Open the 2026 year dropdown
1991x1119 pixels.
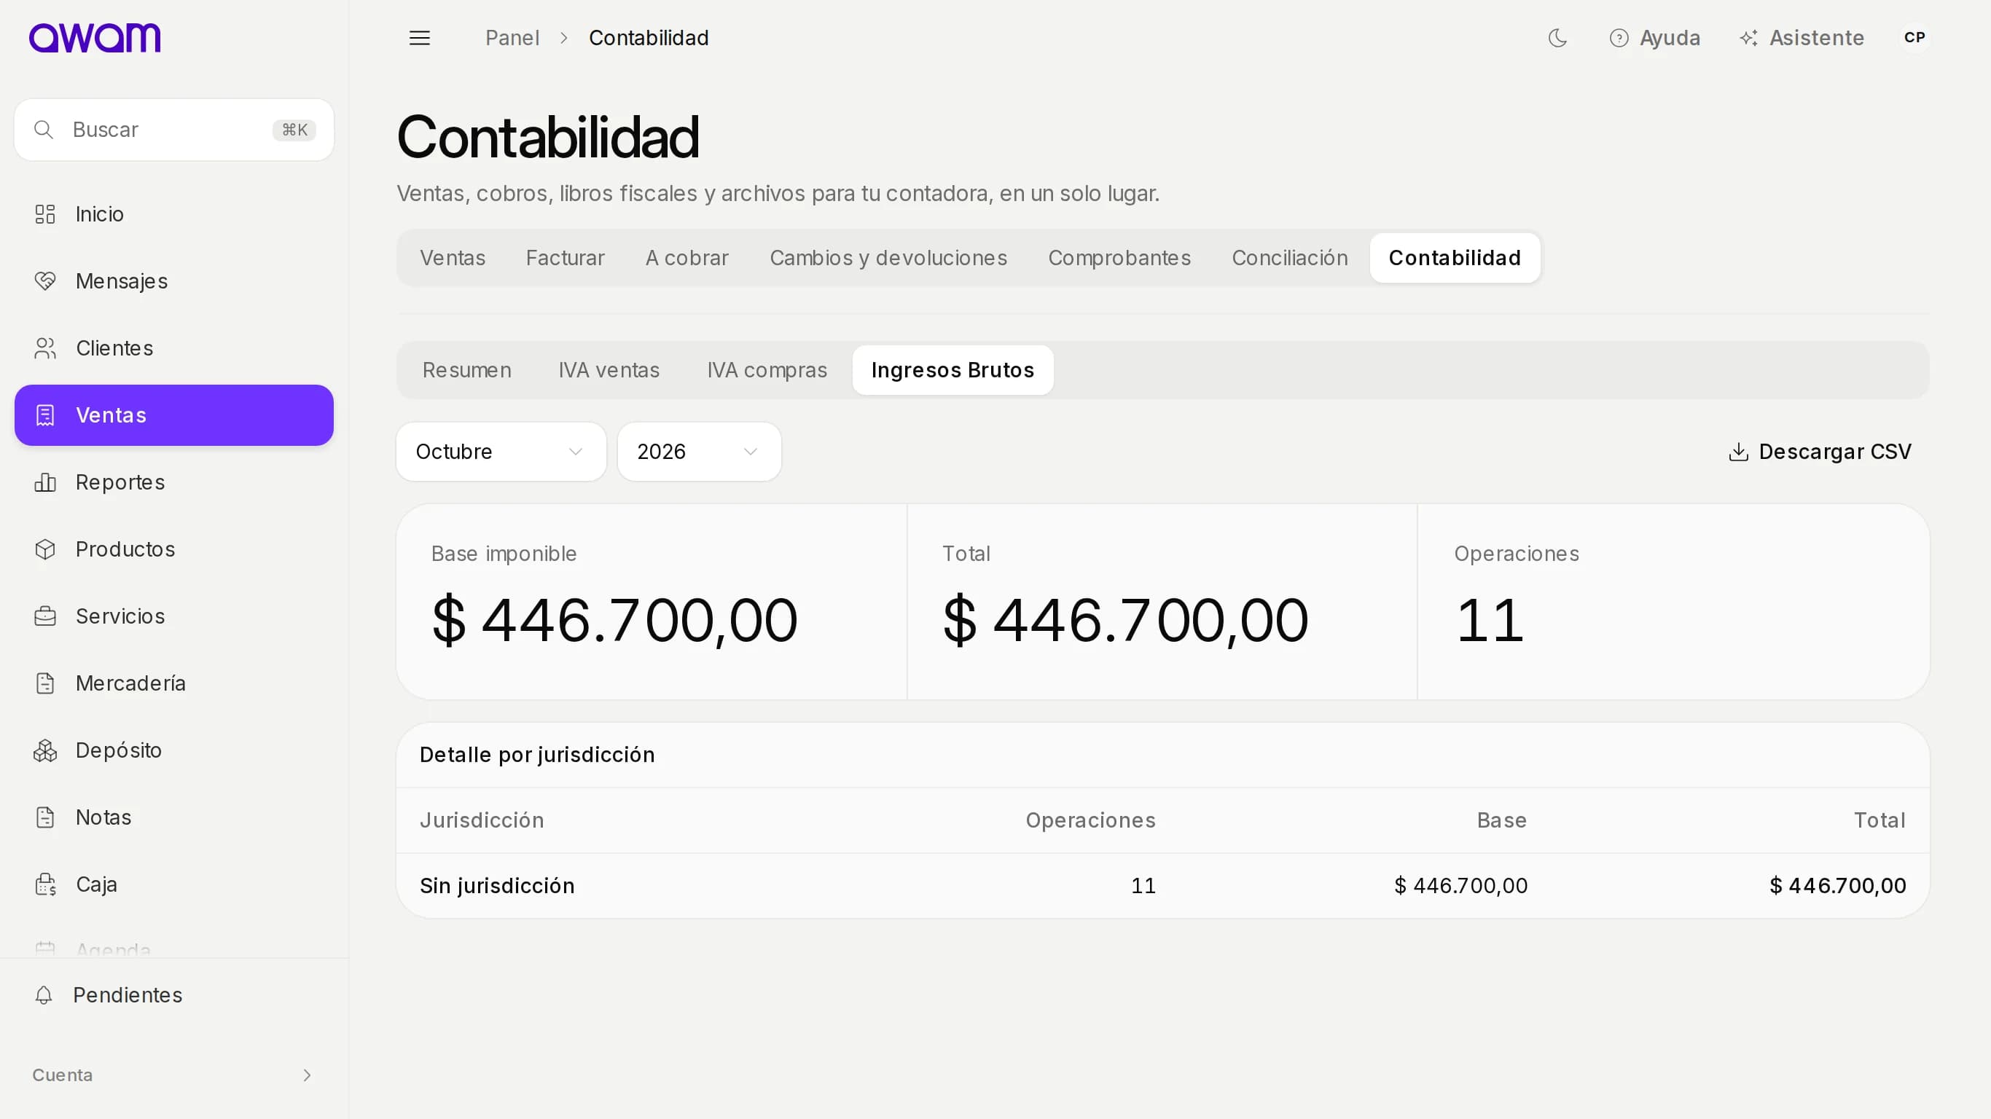point(699,452)
